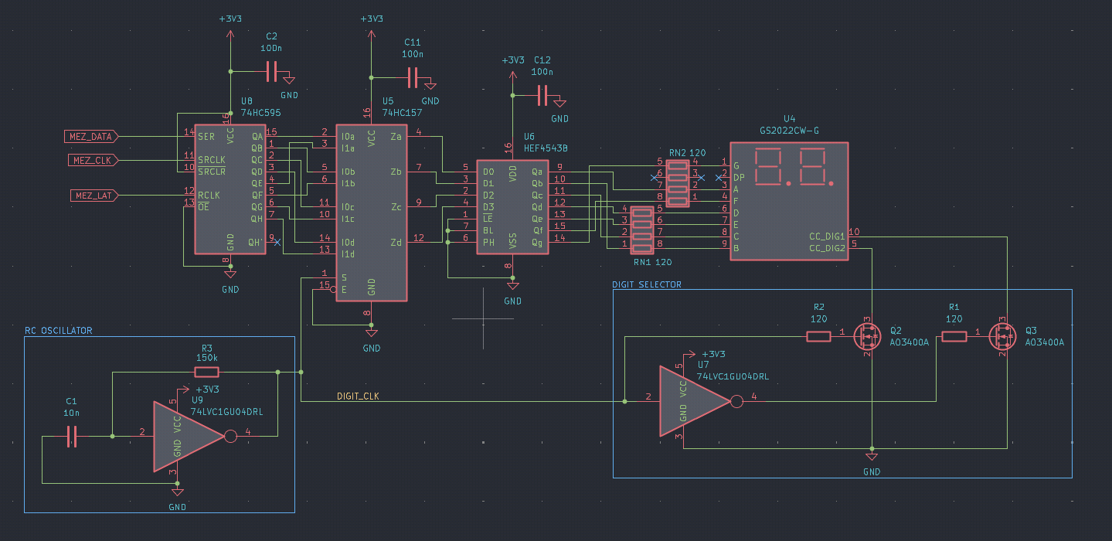Click the RN2 resistor network symbol
The width and height of the screenshot is (1112, 541).
click(678, 183)
